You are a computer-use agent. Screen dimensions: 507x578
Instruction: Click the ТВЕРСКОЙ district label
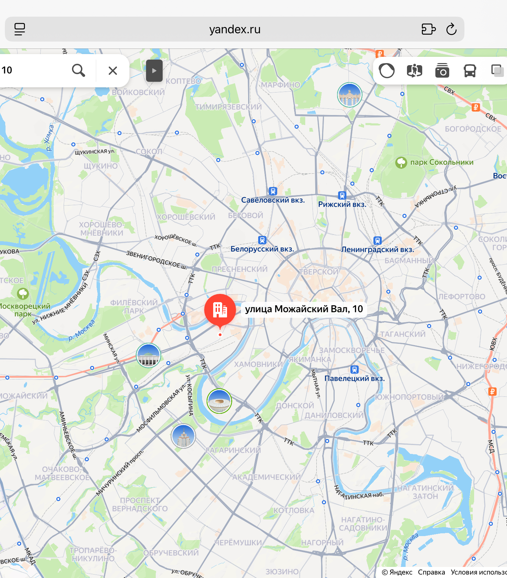319,272
